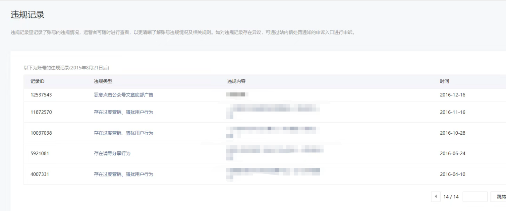Image resolution: width=506 pixels, height=211 pixels.
Task: Select record ID 5921081
Action: (40, 153)
